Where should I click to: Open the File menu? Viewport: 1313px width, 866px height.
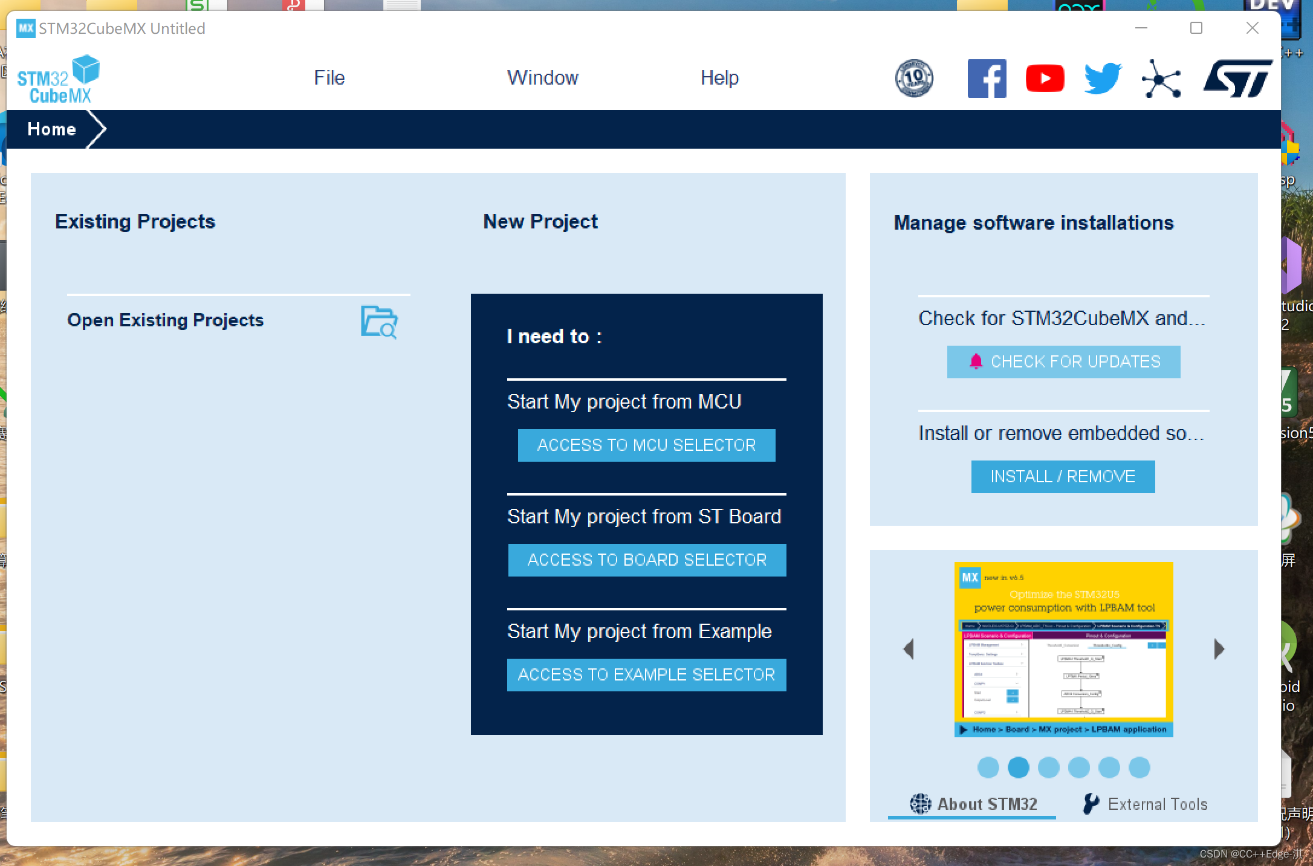(329, 78)
